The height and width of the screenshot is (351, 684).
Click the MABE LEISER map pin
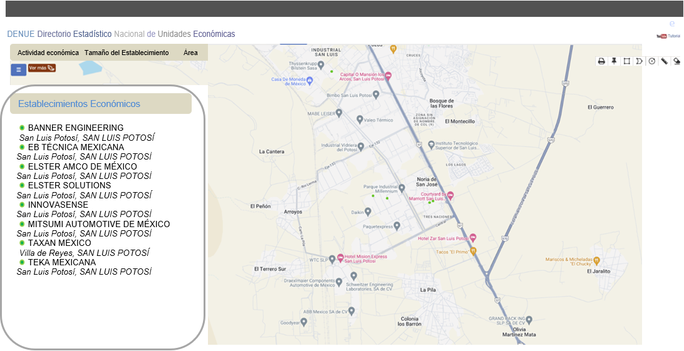[x=338, y=113]
